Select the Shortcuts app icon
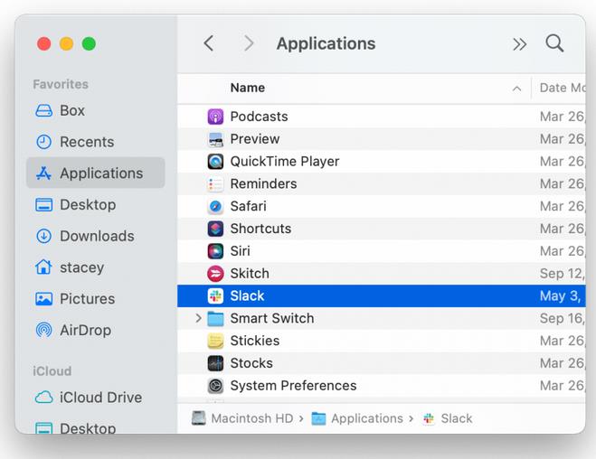Viewport: 596px width, 459px height. coord(215,229)
